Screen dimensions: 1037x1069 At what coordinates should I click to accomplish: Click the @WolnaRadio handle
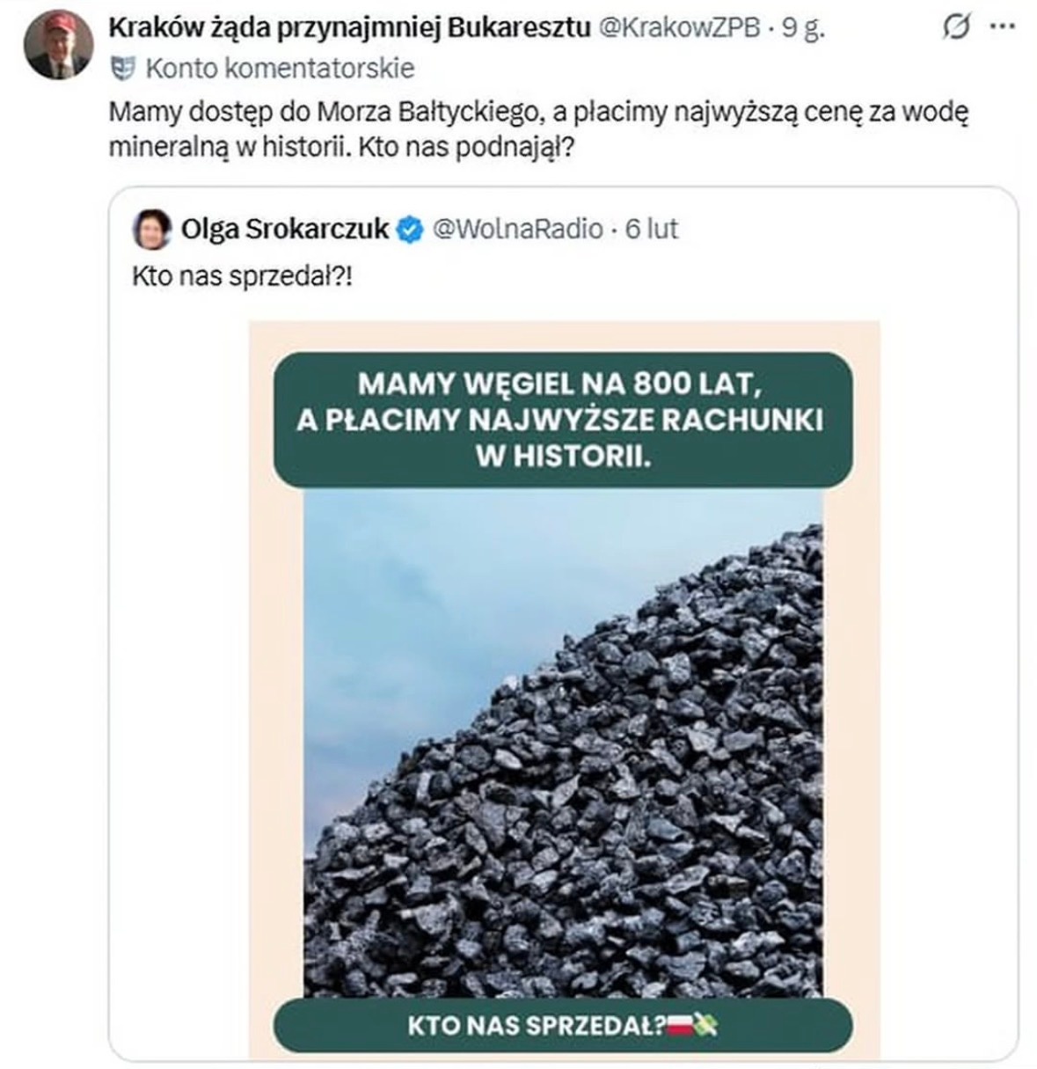(517, 230)
